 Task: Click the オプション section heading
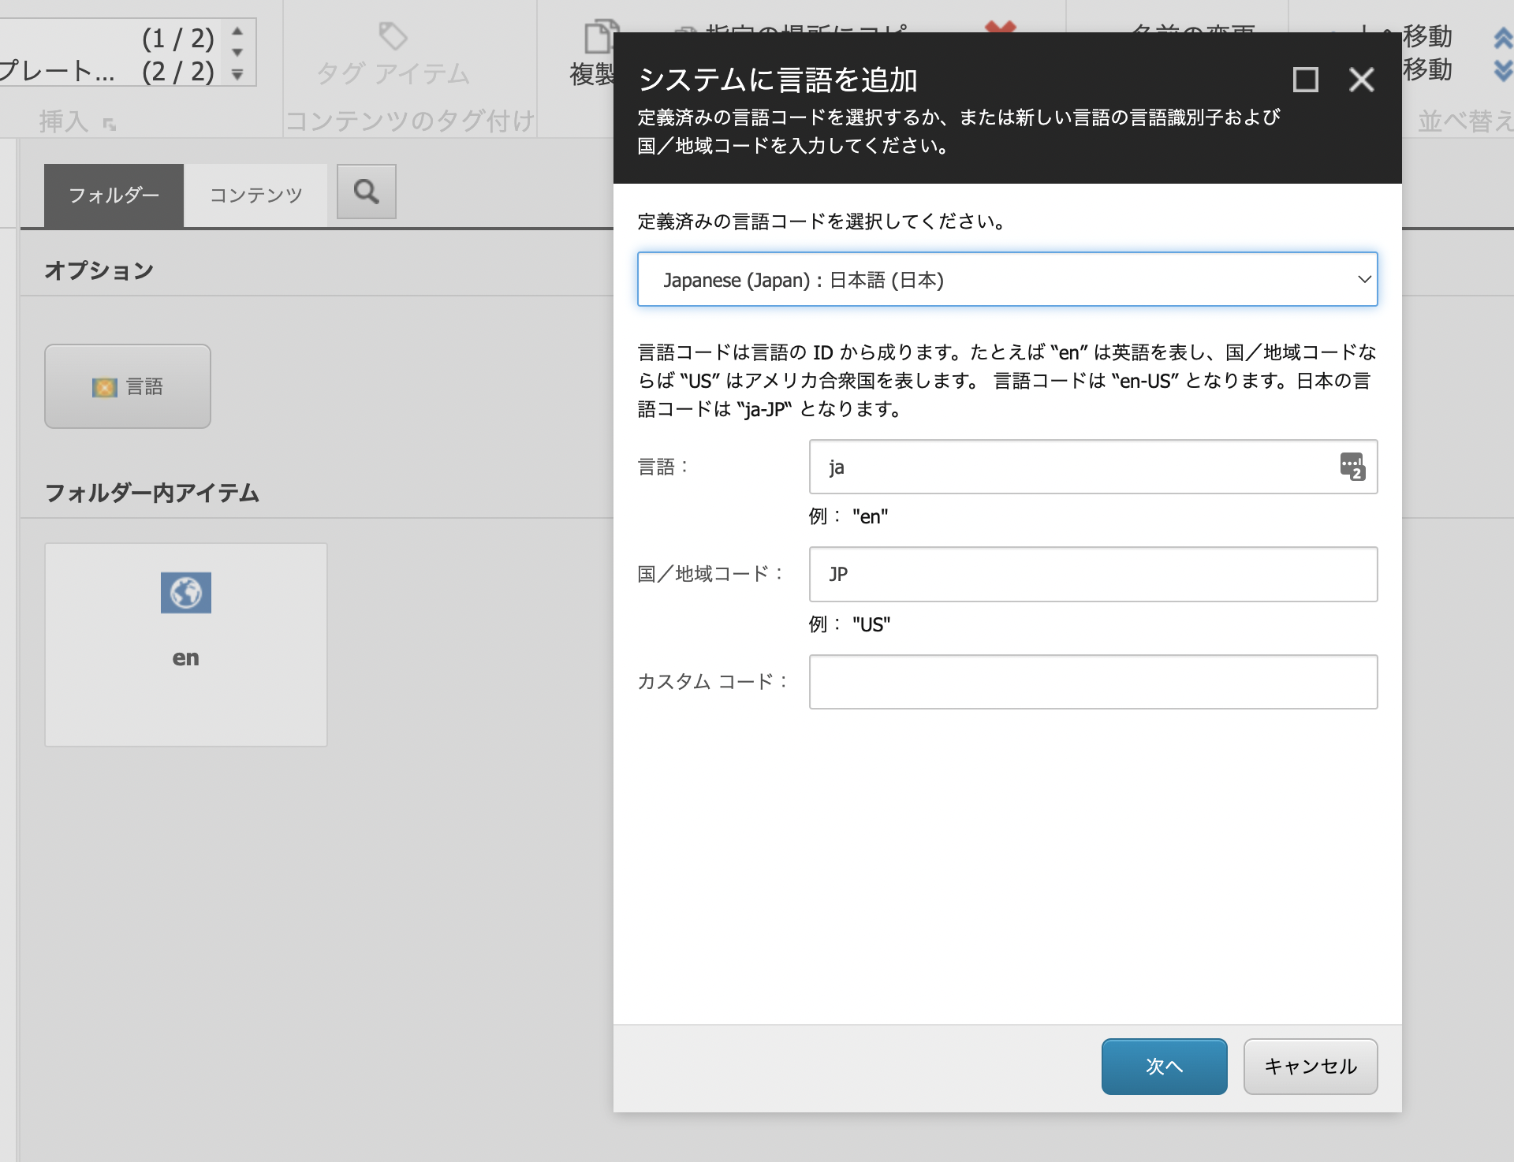pyautogui.click(x=99, y=270)
